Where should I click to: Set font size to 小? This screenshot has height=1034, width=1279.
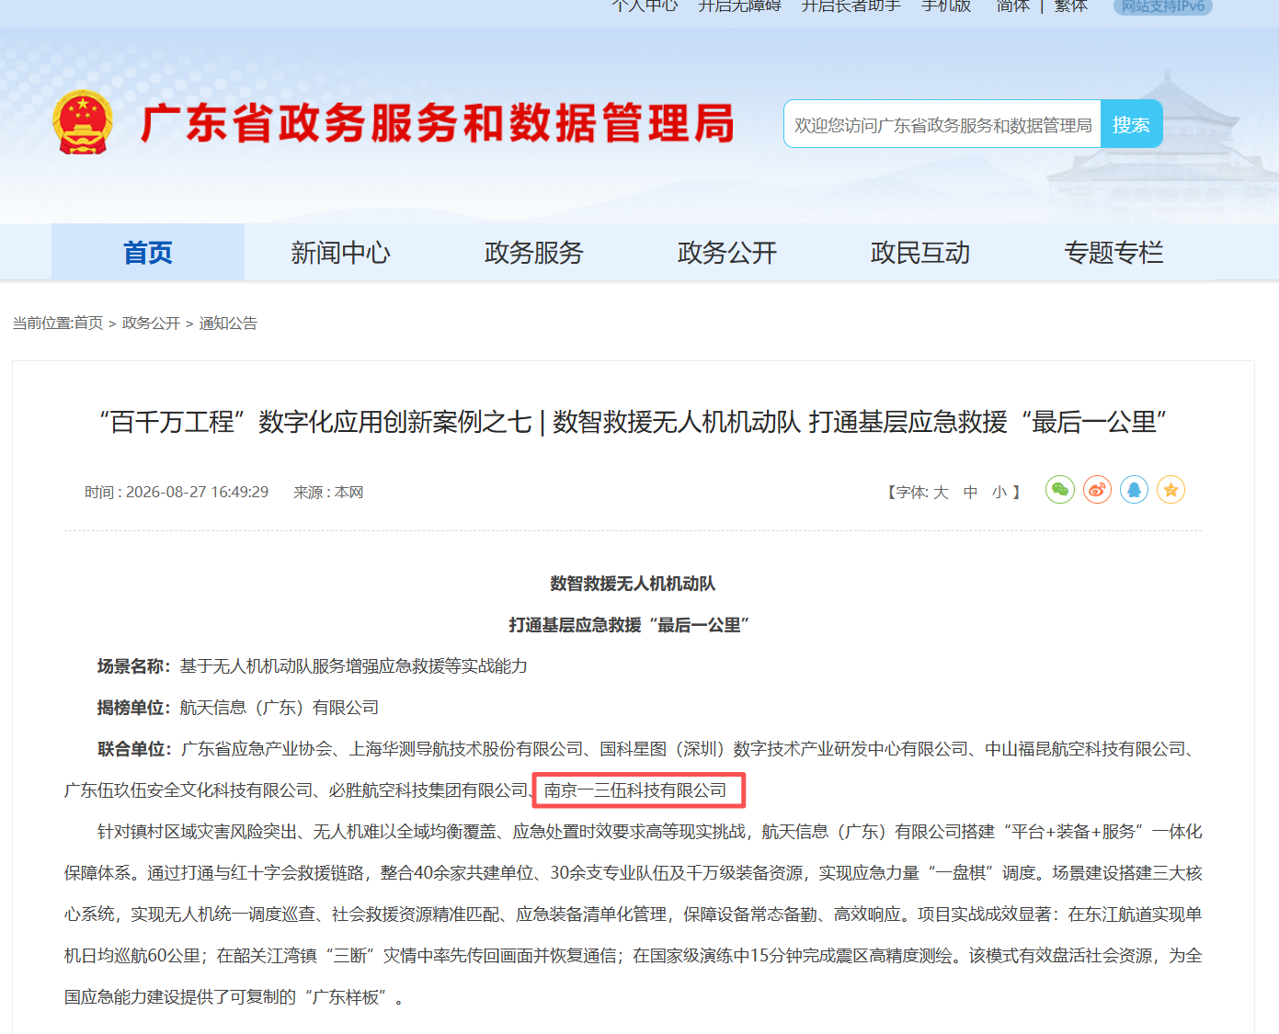click(x=999, y=493)
